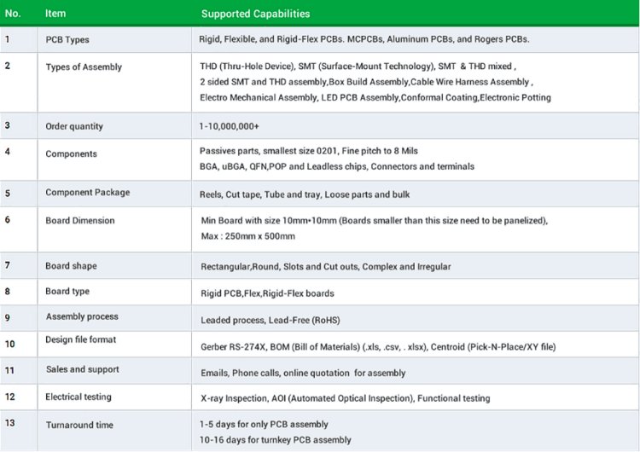Click the 'No.' column header
The width and height of the screenshot is (640, 452).
(x=13, y=14)
